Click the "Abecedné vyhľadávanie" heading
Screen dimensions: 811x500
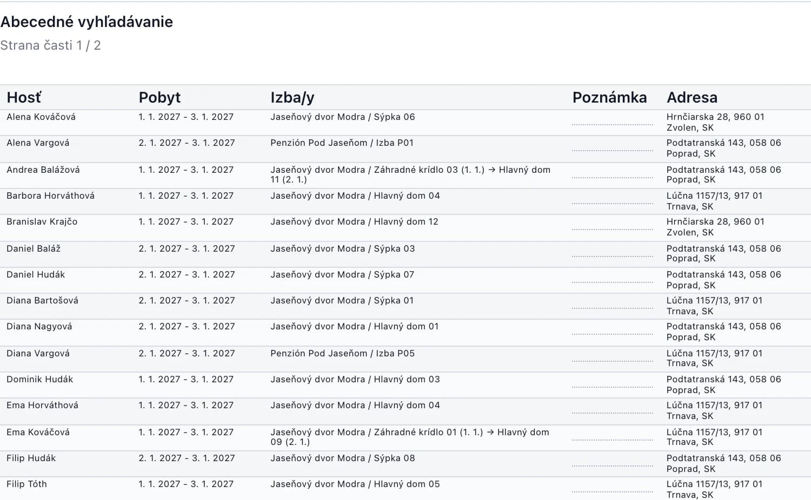(87, 22)
